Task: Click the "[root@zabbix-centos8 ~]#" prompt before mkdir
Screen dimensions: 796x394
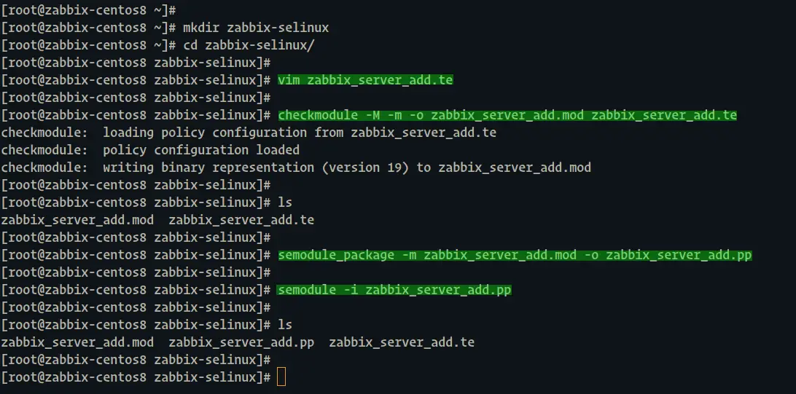Action: tap(88, 28)
